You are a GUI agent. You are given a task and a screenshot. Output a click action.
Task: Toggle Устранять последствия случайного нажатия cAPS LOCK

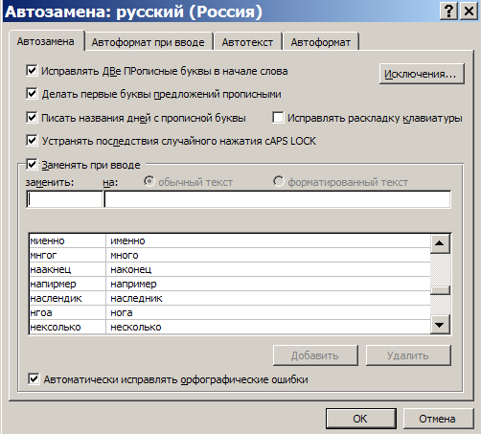[x=32, y=141]
